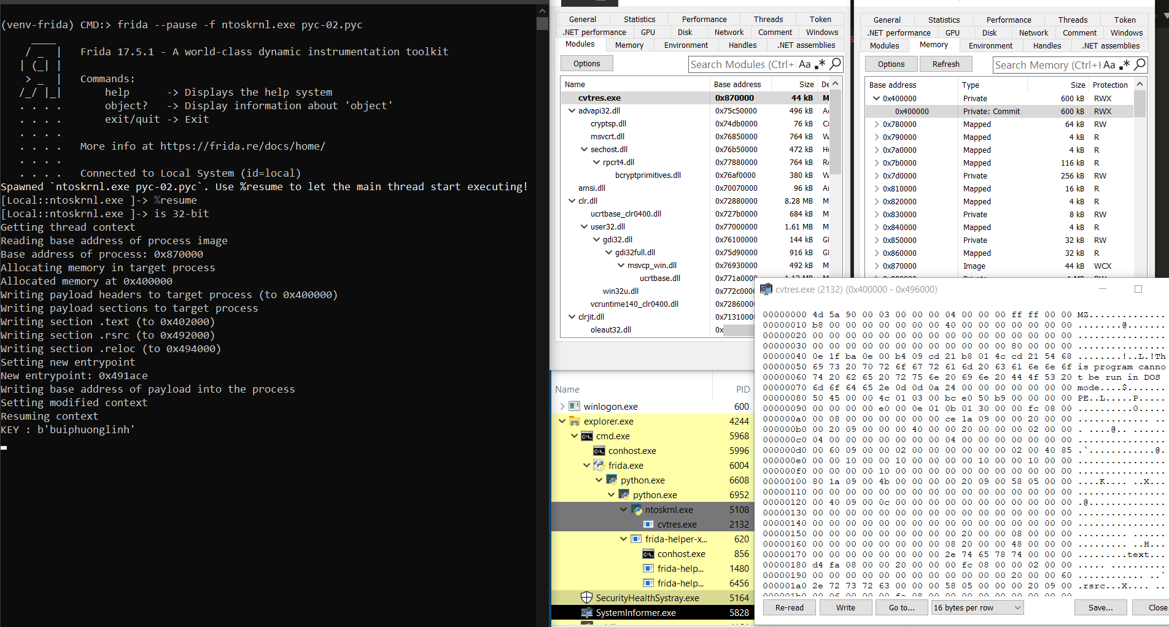Screen dimensions: 1169x627
Task: Open Threads tab in Modules window
Action: (768, 19)
